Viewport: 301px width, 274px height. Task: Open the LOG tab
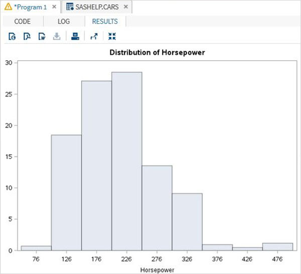tap(64, 22)
